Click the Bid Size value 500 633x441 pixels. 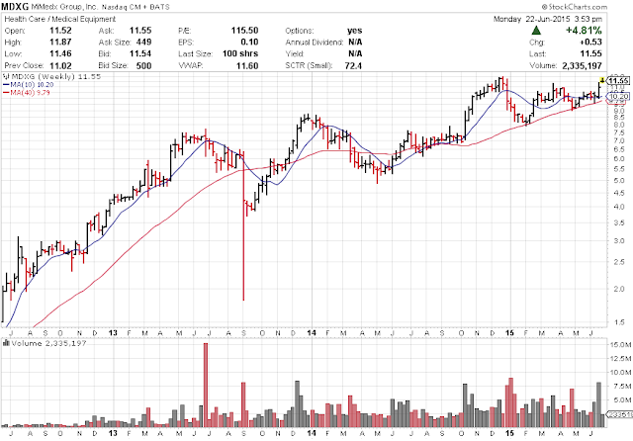point(143,66)
